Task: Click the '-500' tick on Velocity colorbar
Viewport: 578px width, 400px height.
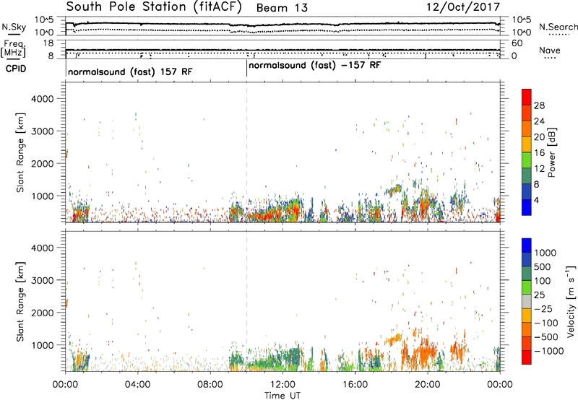Action: point(546,337)
